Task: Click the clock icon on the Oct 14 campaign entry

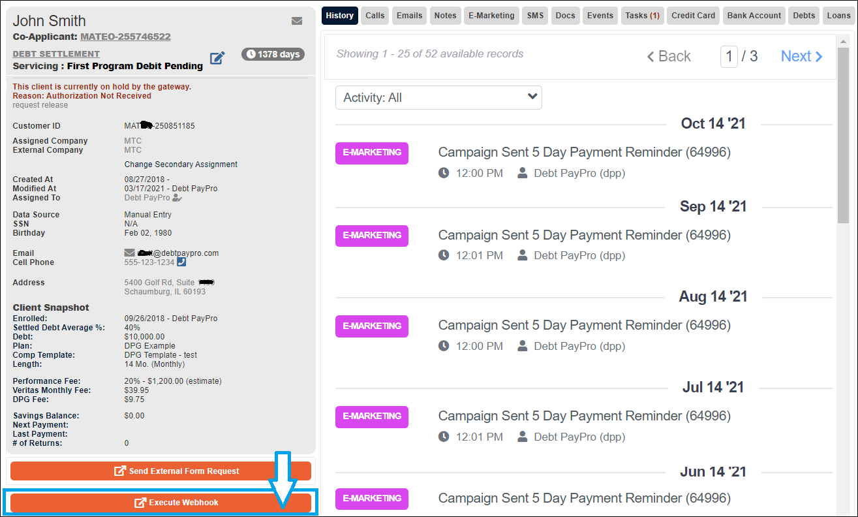Action: [445, 173]
